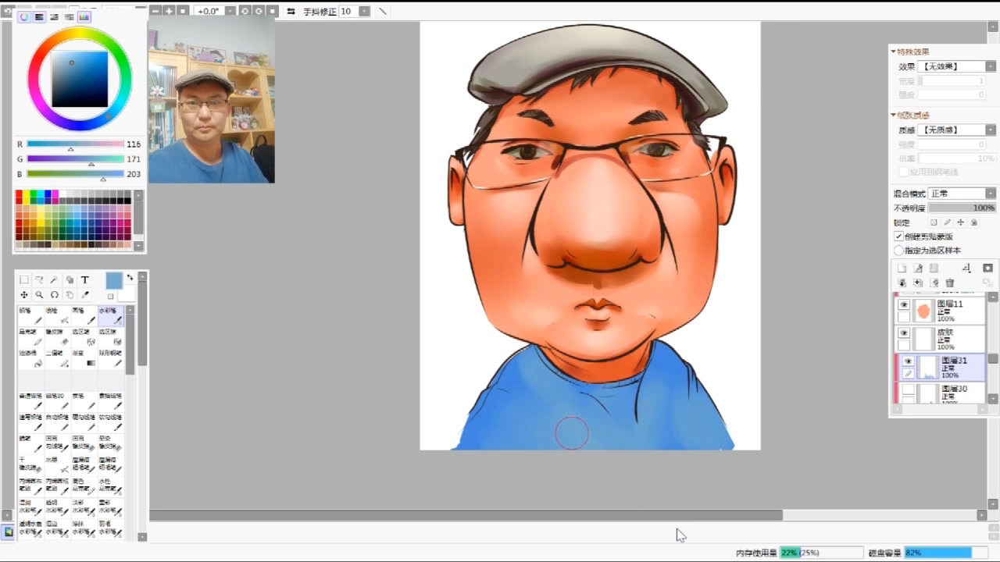Swap foreground and background colors arrow
The image size is (1000, 562).
click(x=130, y=277)
